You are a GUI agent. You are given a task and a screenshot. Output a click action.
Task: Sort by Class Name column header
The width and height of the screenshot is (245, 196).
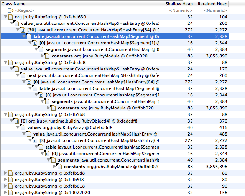[x=80, y=4]
